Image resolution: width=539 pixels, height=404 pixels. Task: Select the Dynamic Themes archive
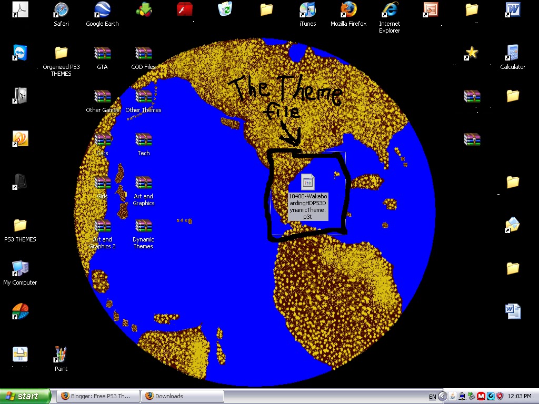pyautogui.click(x=143, y=234)
